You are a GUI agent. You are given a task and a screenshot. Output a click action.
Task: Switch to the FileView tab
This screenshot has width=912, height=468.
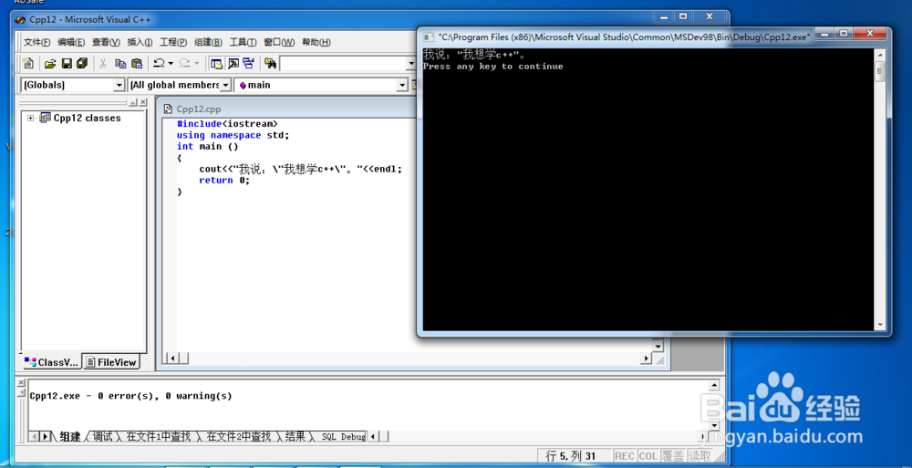pos(111,362)
